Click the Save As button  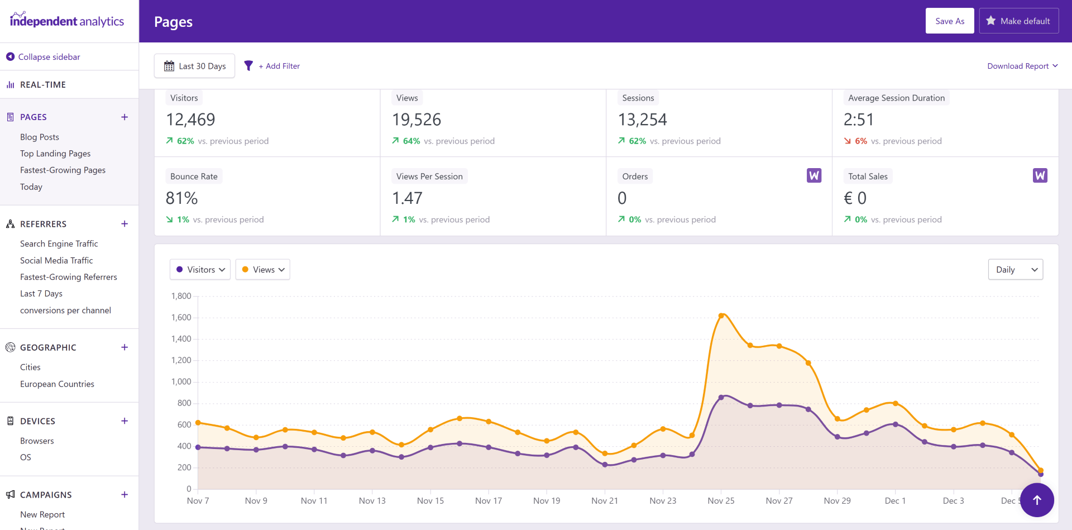[x=949, y=21]
